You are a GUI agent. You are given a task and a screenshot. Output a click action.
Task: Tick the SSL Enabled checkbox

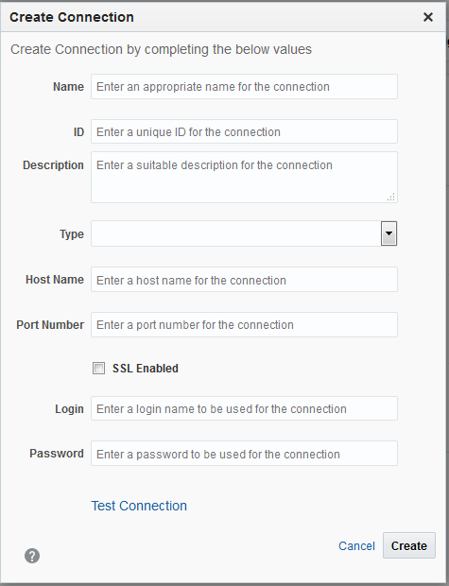98,368
